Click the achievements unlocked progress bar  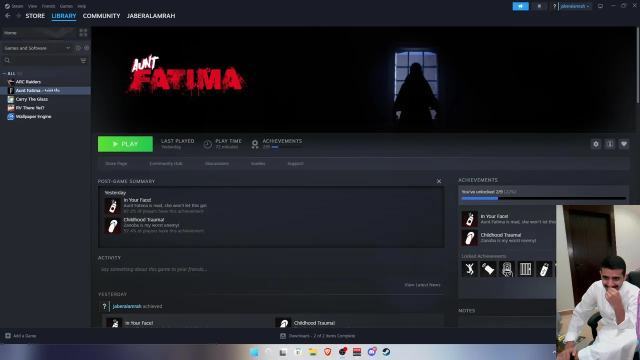[543, 198]
